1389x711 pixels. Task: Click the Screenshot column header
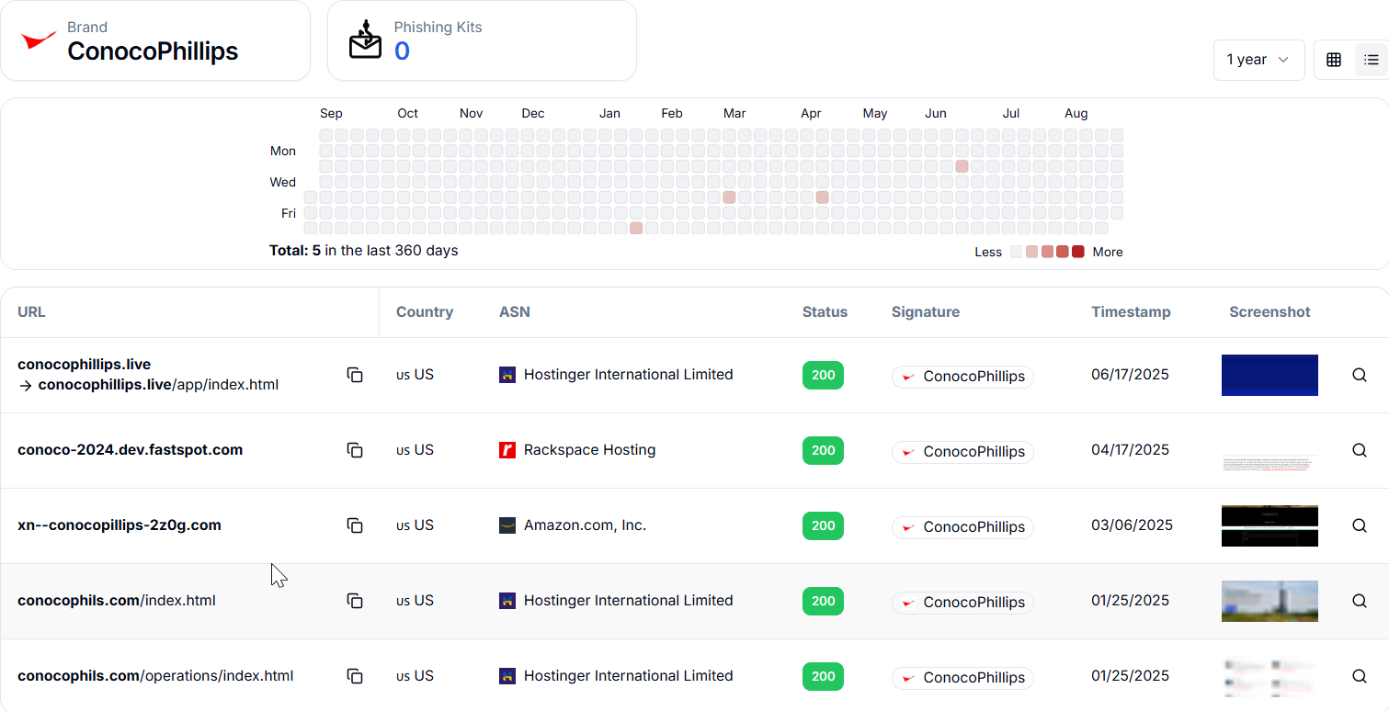(1269, 312)
